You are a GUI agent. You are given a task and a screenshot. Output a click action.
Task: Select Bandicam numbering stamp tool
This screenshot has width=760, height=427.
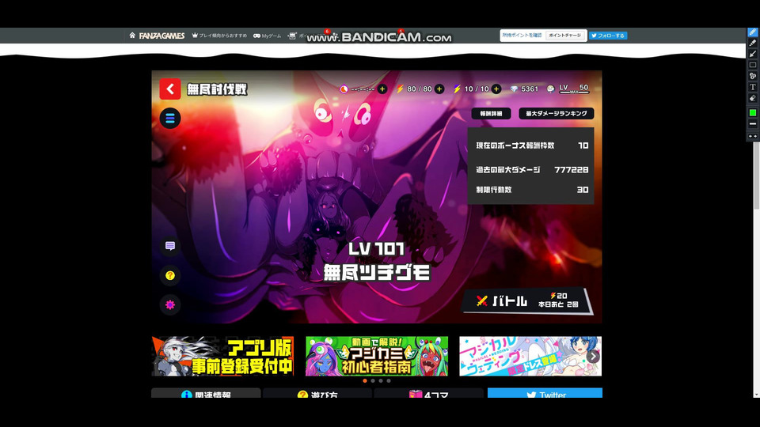753,76
